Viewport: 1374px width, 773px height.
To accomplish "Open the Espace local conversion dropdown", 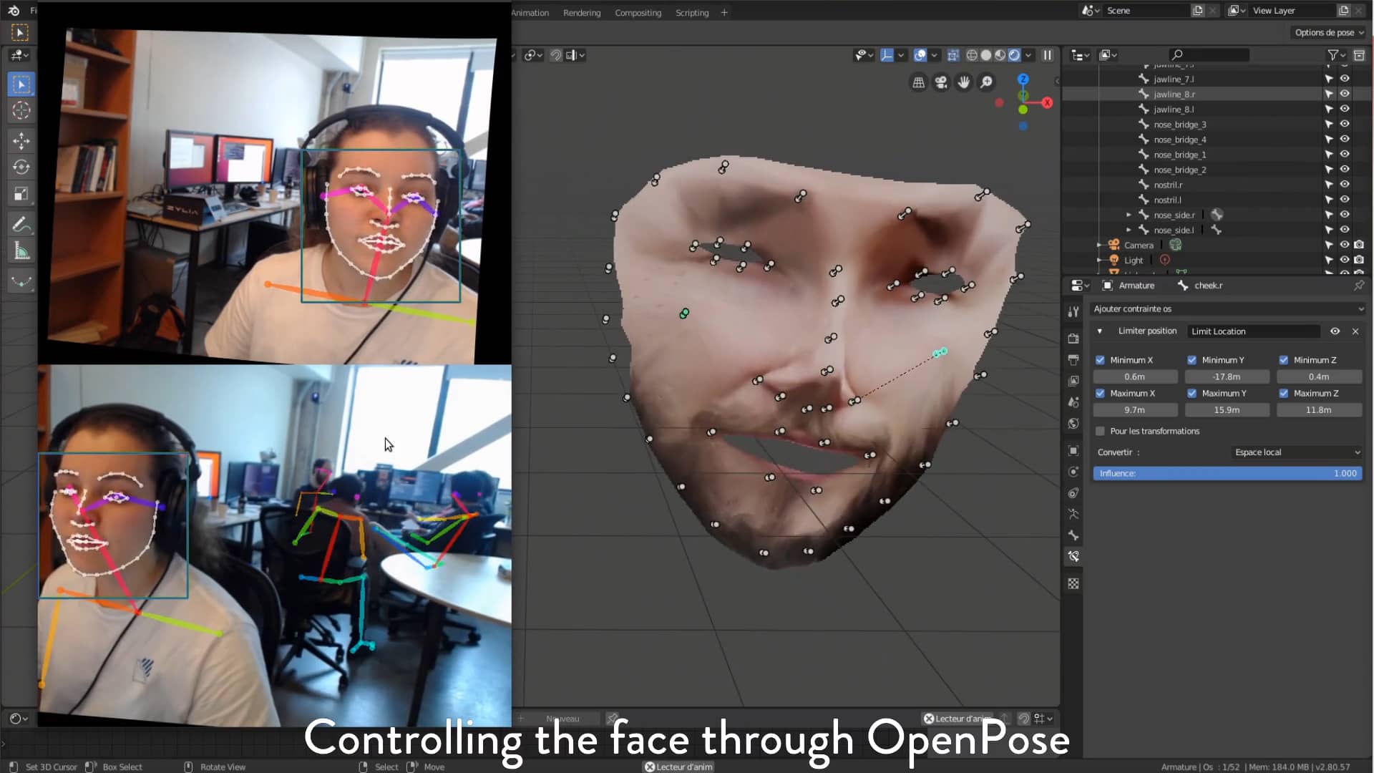I will (x=1297, y=452).
